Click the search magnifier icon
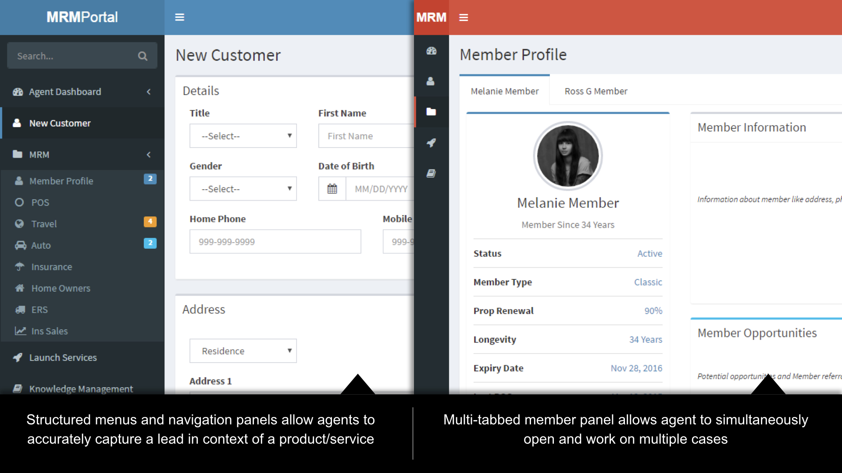842x473 pixels. pyautogui.click(x=143, y=56)
